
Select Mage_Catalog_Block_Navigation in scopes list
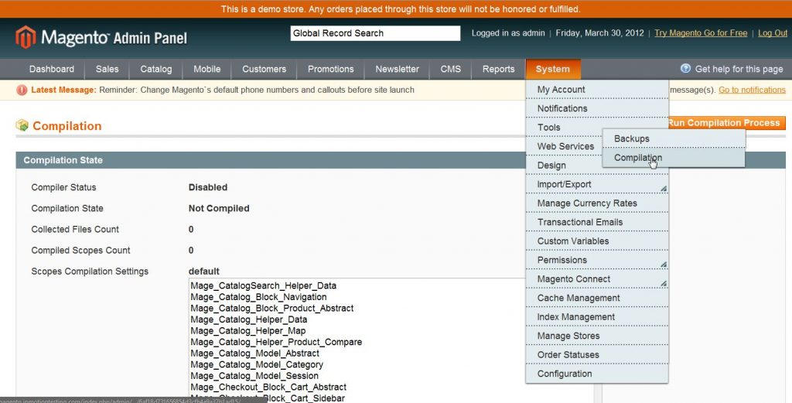[258, 297]
